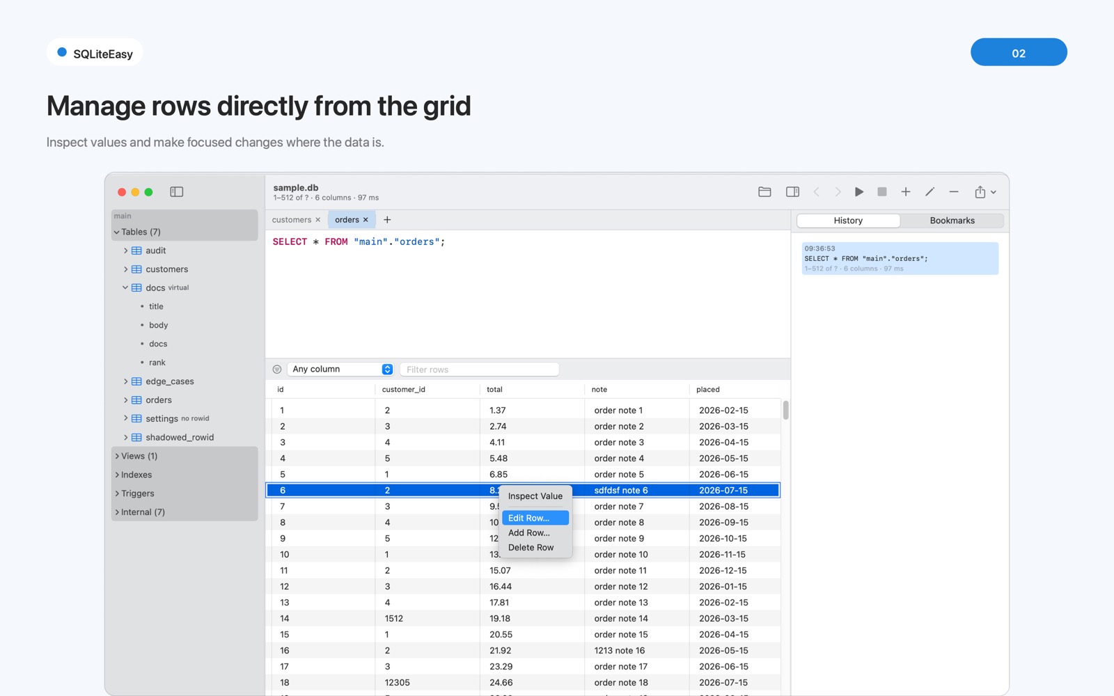Click the customer_id value 12305
1114x696 pixels.
tap(398, 683)
